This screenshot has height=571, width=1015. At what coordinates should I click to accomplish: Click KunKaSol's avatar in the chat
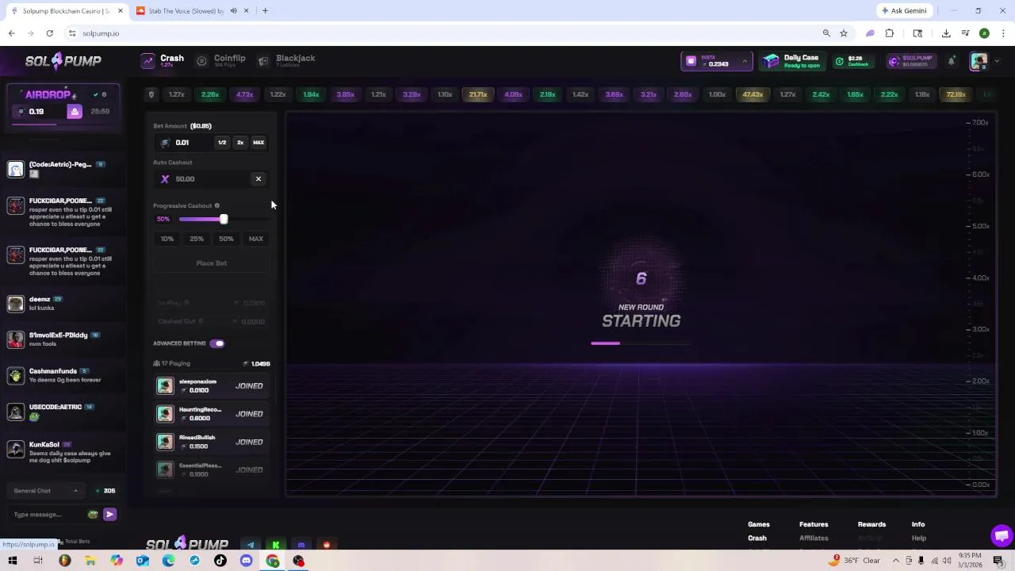15,448
